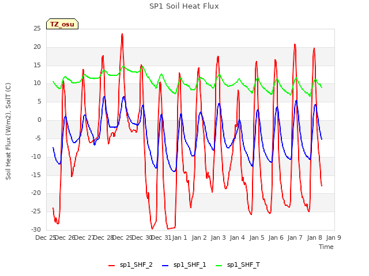Click the x-axis label Dec 28
This screenshot has width=369, height=276.
point(103,237)
